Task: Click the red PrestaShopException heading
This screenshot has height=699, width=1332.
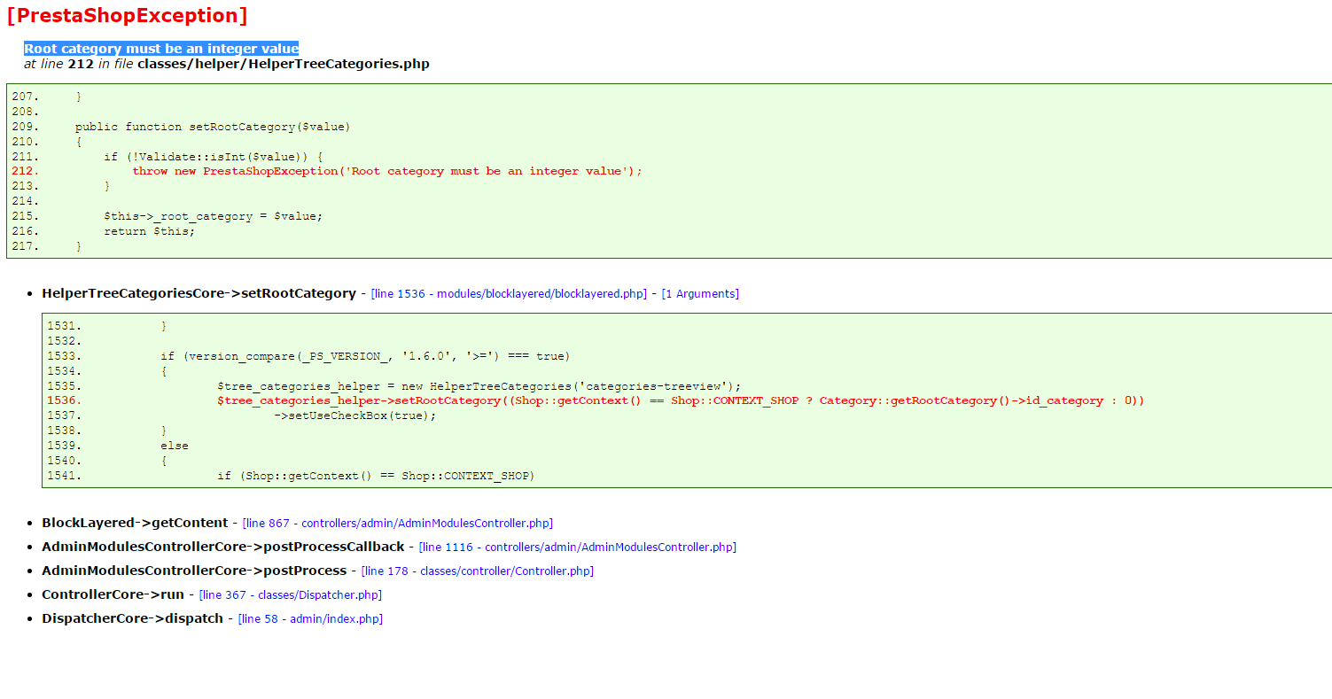Action: pos(127,15)
